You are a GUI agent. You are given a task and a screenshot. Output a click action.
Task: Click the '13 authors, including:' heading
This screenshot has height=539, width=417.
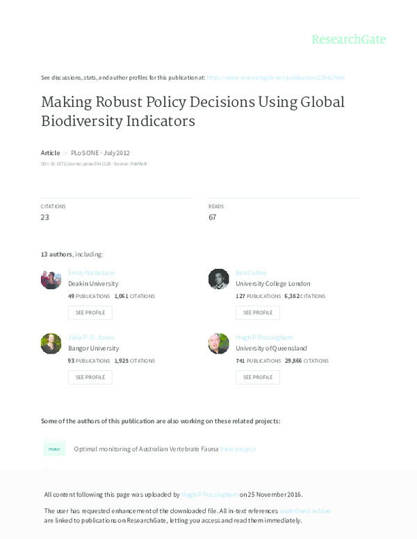[72, 254]
